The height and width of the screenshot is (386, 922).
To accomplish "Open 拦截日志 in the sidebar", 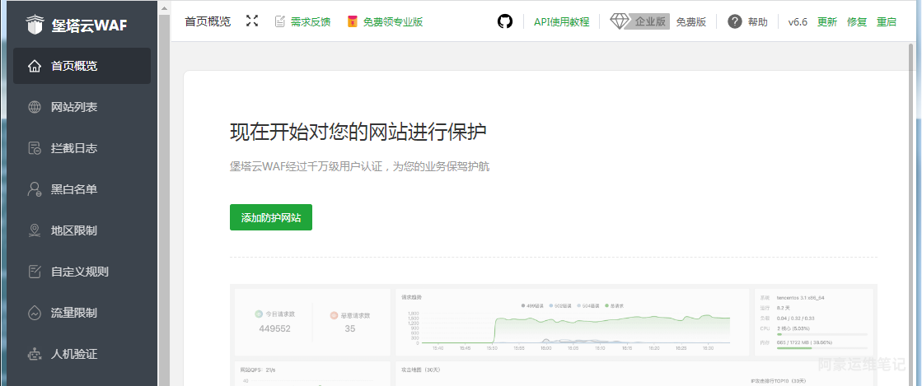I will click(82, 148).
